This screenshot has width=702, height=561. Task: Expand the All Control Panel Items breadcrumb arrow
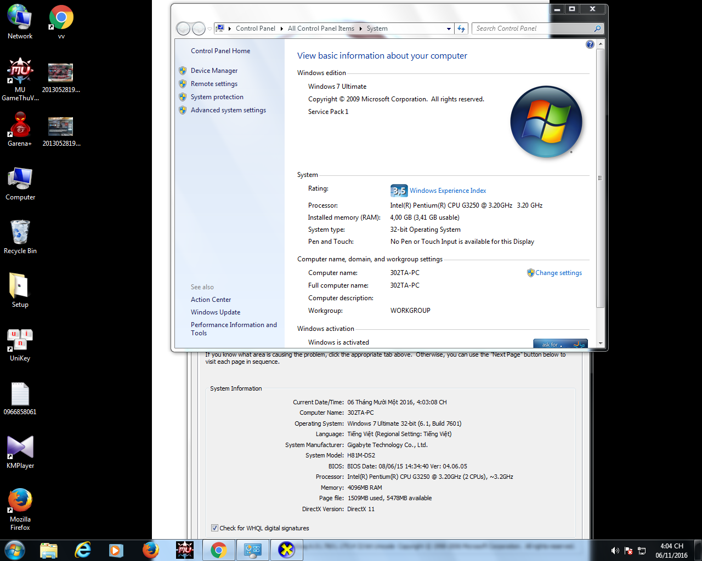coord(361,28)
